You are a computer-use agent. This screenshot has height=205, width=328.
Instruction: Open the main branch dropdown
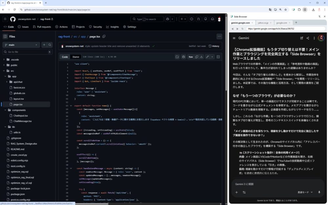[21, 45]
